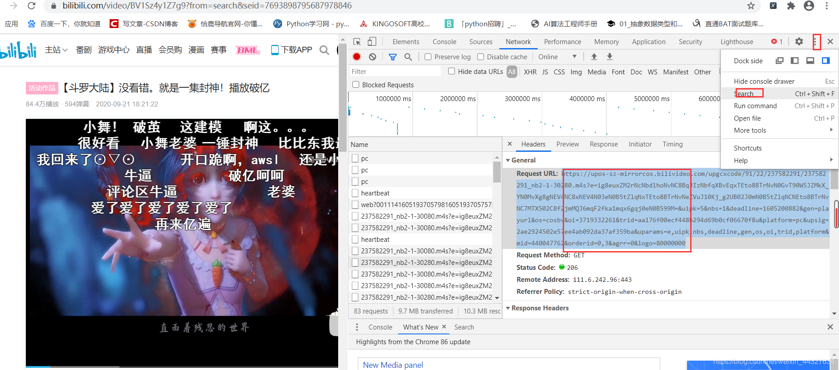The width and height of the screenshot is (839, 370).
Task: Open Chrome profile avatar icon
Action: (x=809, y=6)
